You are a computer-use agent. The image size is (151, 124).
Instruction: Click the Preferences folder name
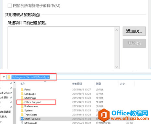pos(31,106)
